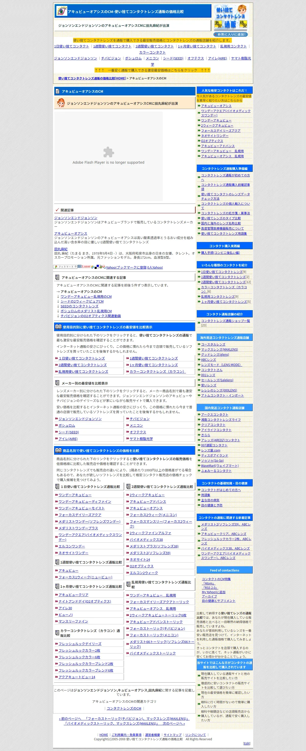Open カラーコンタクト in top navigation

tap(152, 52)
